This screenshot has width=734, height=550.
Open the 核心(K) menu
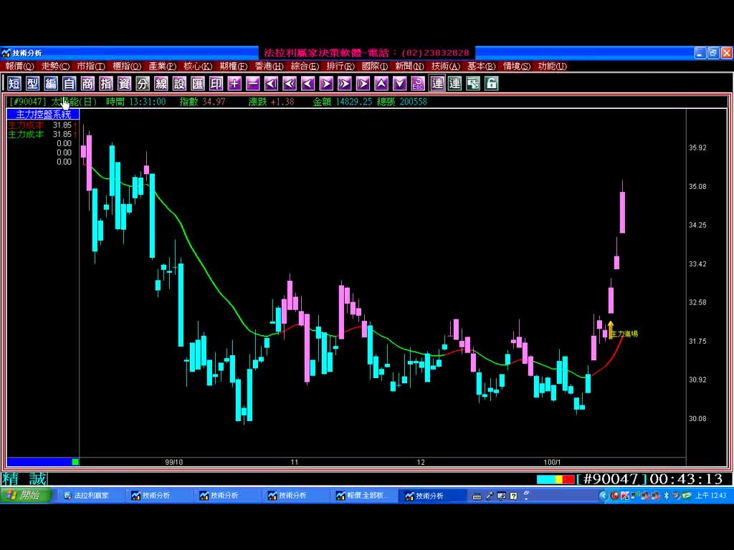(x=198, y=67)
